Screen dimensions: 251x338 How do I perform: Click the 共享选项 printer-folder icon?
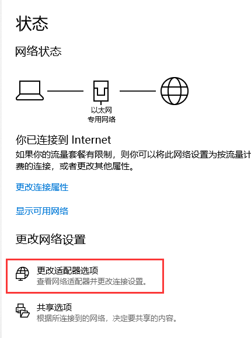point(22,311)
